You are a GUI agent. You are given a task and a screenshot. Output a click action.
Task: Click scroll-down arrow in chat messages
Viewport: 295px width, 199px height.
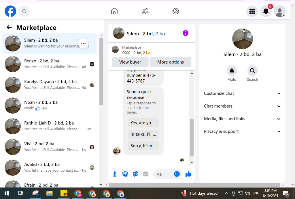click(x=192, y=162)
